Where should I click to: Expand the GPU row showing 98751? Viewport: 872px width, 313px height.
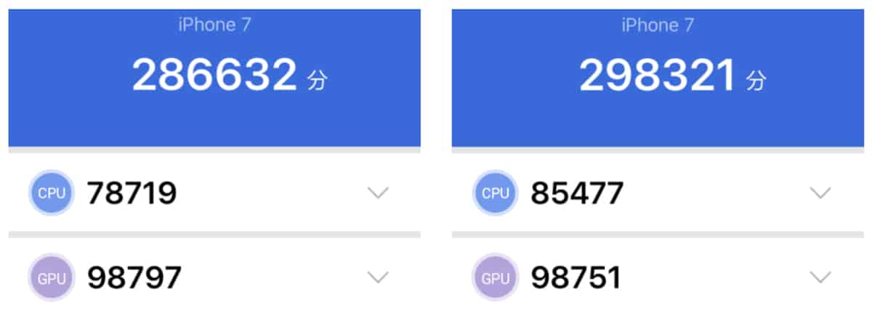pos(820,277)
